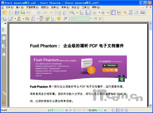
Task: Go to next page in status bar
Action: pos(70,110)
